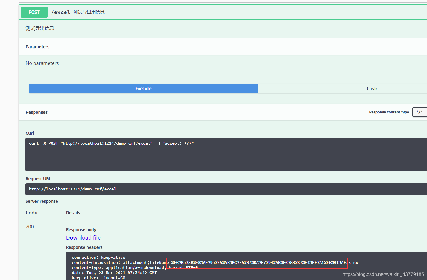Click the Clear button
This screenshot has width=427, height=280.
point(343,89)
